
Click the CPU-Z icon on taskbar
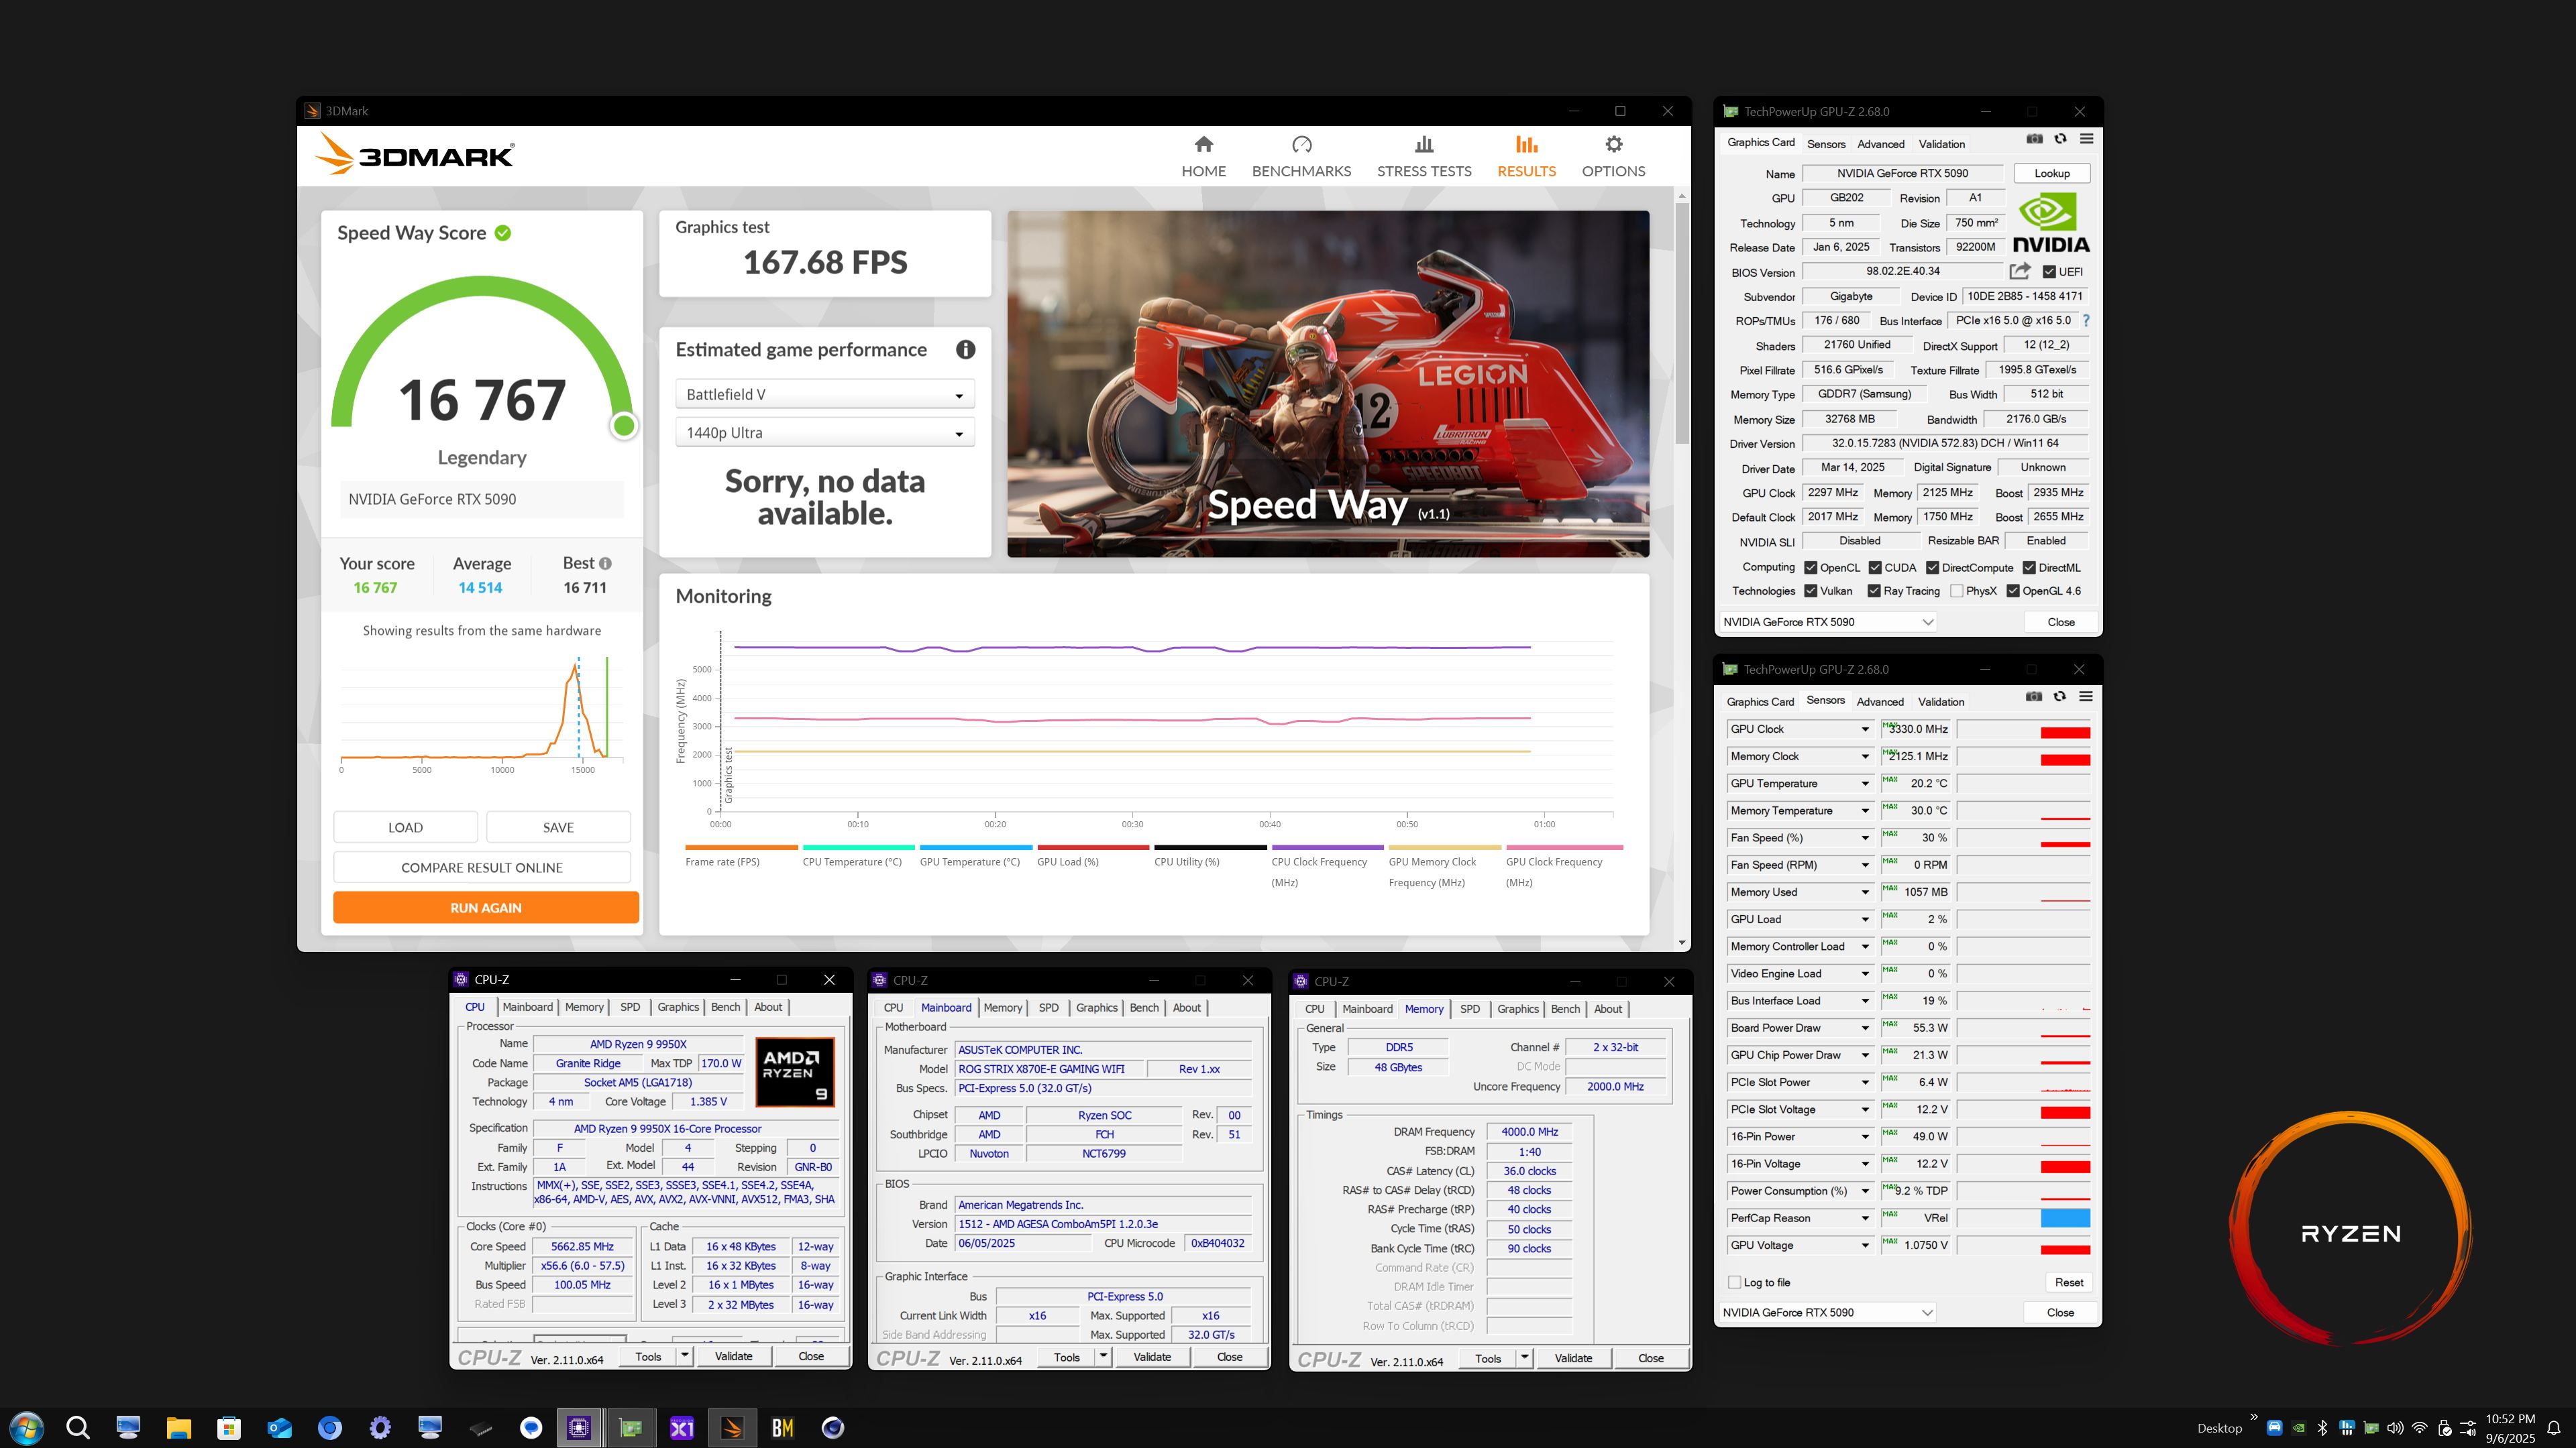(x=579, y=1427)
